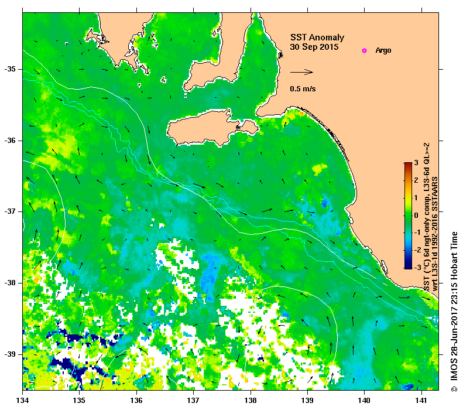Image resolution: width=463 pixels, height=410 pixels.
Task: Click the large island south of the peninsula
Action: tap(211, 128)
